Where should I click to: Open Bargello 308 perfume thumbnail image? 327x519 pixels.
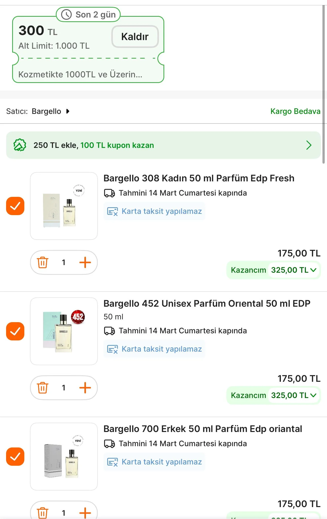[x=64, y=206]
